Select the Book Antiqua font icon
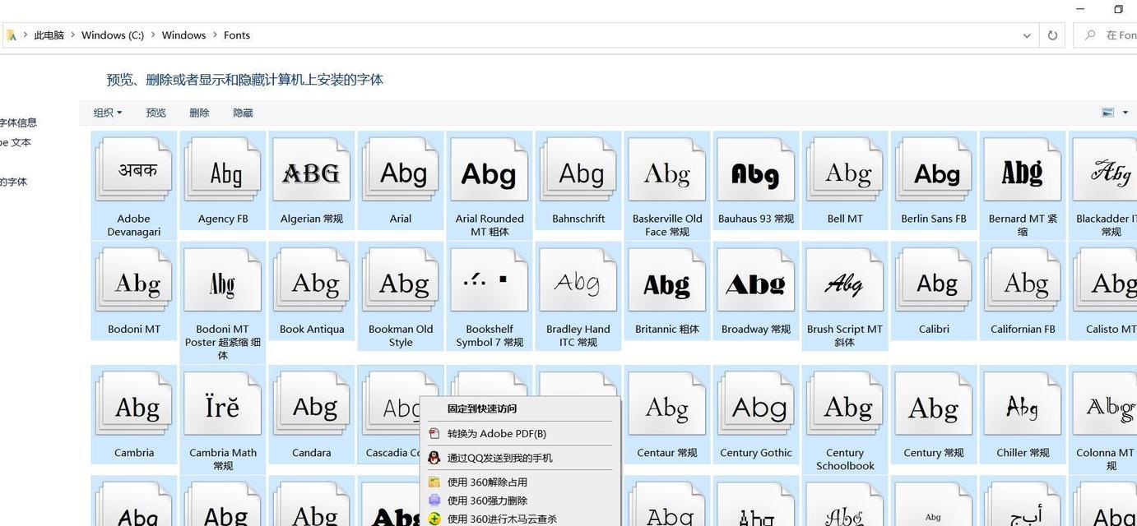Image resolution: width=1137 pixels, height=526 pixels. pos(312,280)
